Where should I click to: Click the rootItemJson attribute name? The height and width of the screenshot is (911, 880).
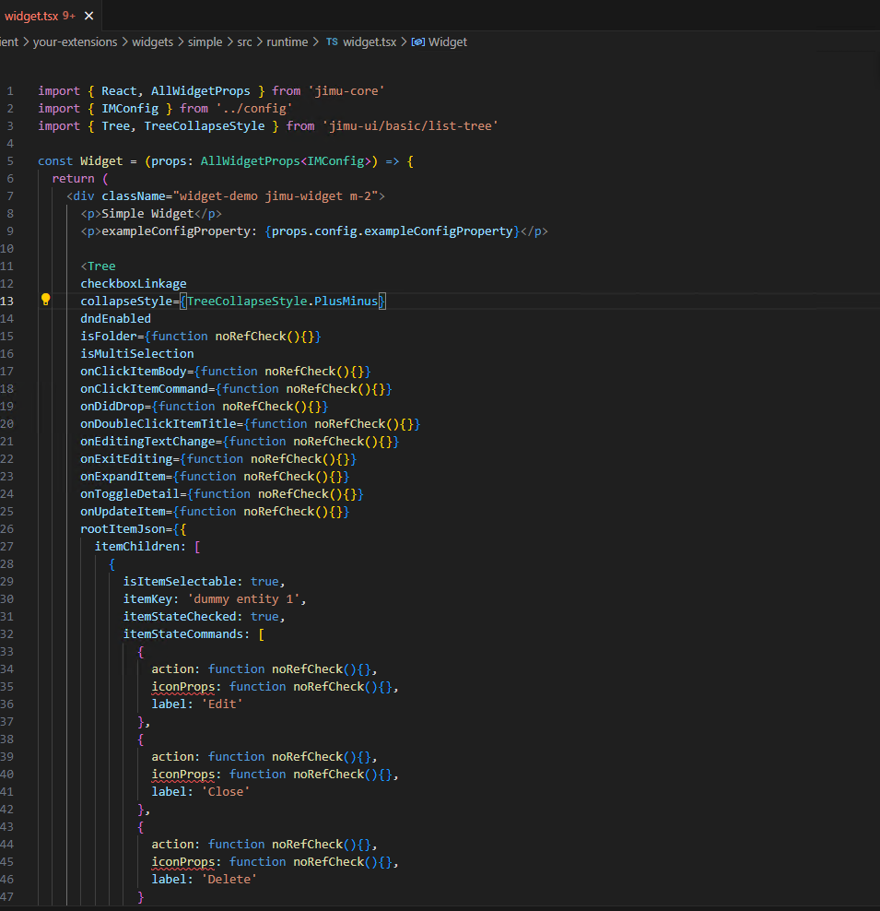tap(123, 529)
